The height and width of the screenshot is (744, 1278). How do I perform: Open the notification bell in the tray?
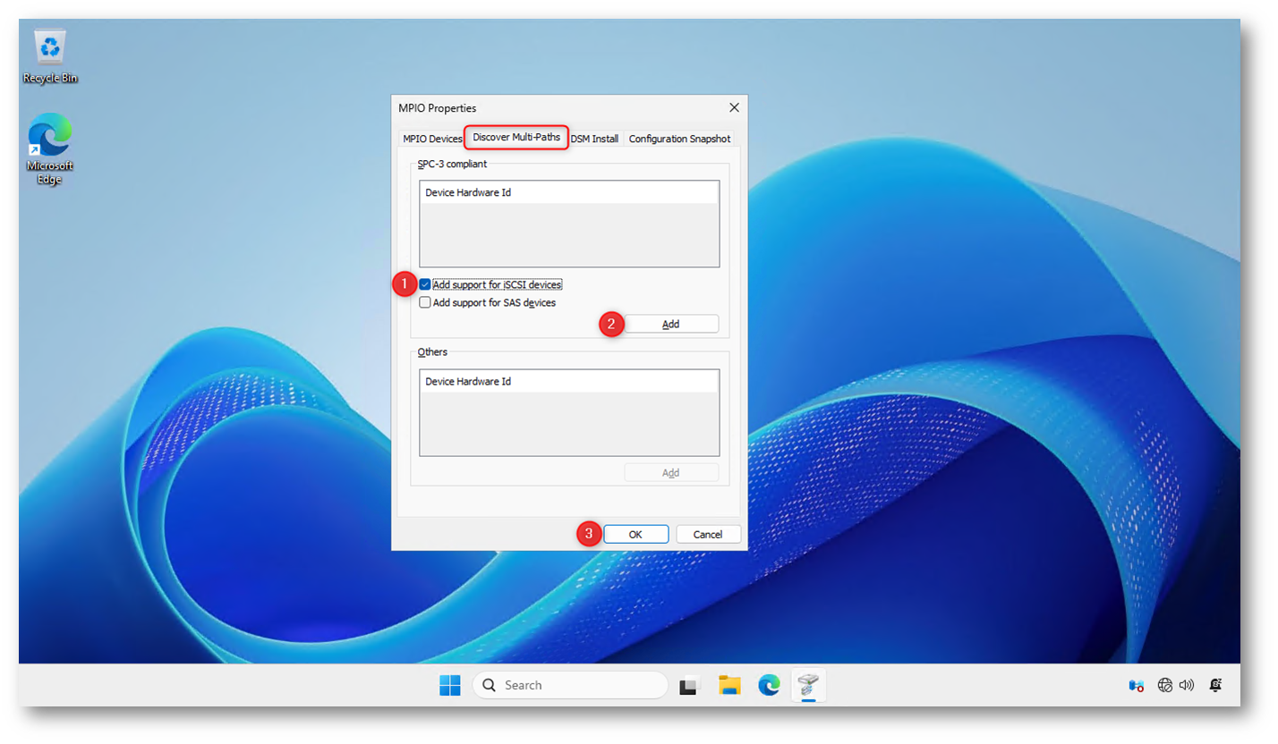(1215, 685)
